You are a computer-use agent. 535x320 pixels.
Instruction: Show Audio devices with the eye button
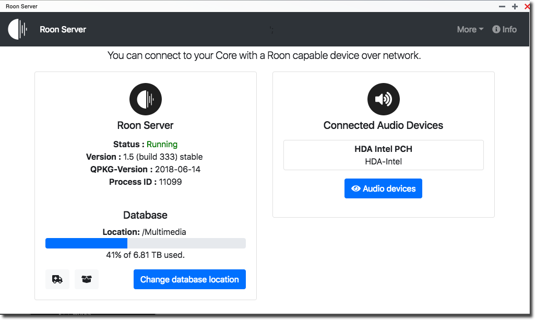point(383,188)
